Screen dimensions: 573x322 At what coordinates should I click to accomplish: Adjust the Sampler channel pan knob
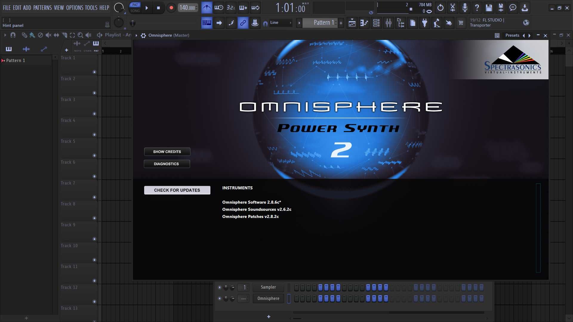tap(226, 287)
